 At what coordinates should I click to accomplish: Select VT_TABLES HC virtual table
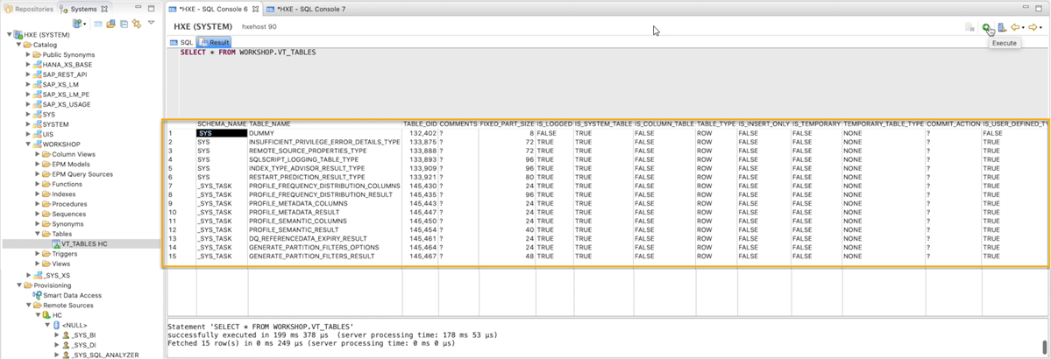[x=80, y=243]
